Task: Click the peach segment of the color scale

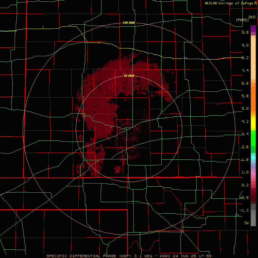Action: [x=253, y=59]
